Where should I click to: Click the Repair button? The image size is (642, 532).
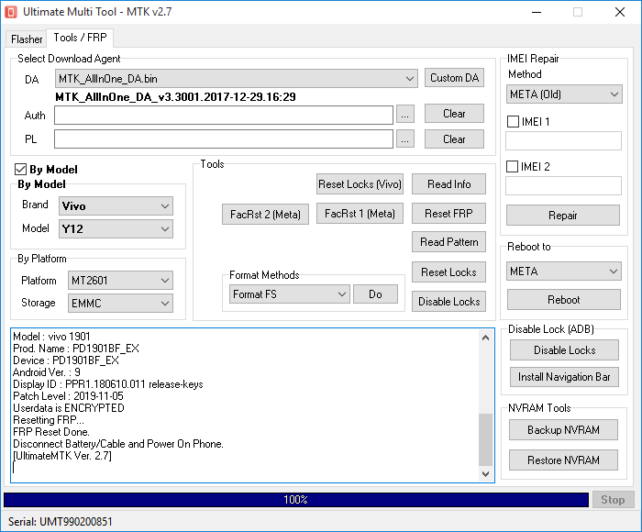click(563, 216)
